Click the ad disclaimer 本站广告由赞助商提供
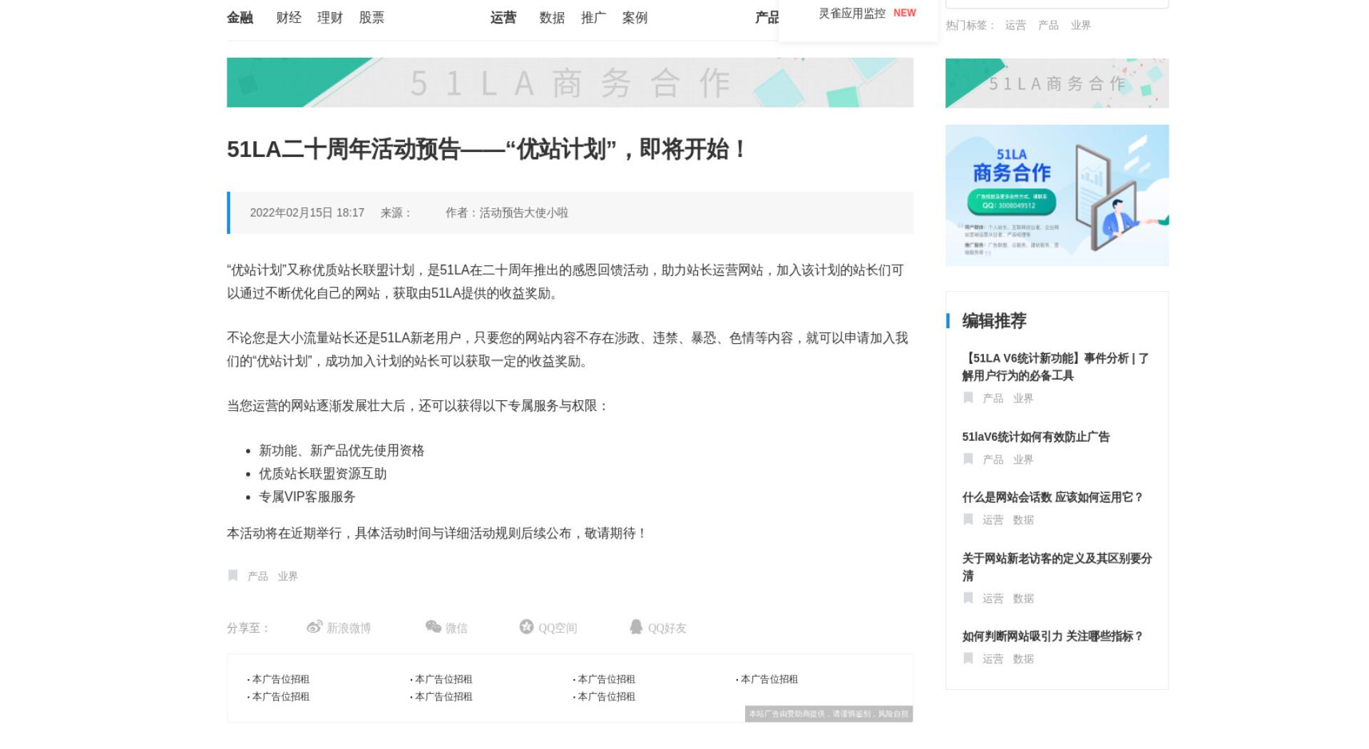Screen dimensions: 1369x749 coord(829,714)
